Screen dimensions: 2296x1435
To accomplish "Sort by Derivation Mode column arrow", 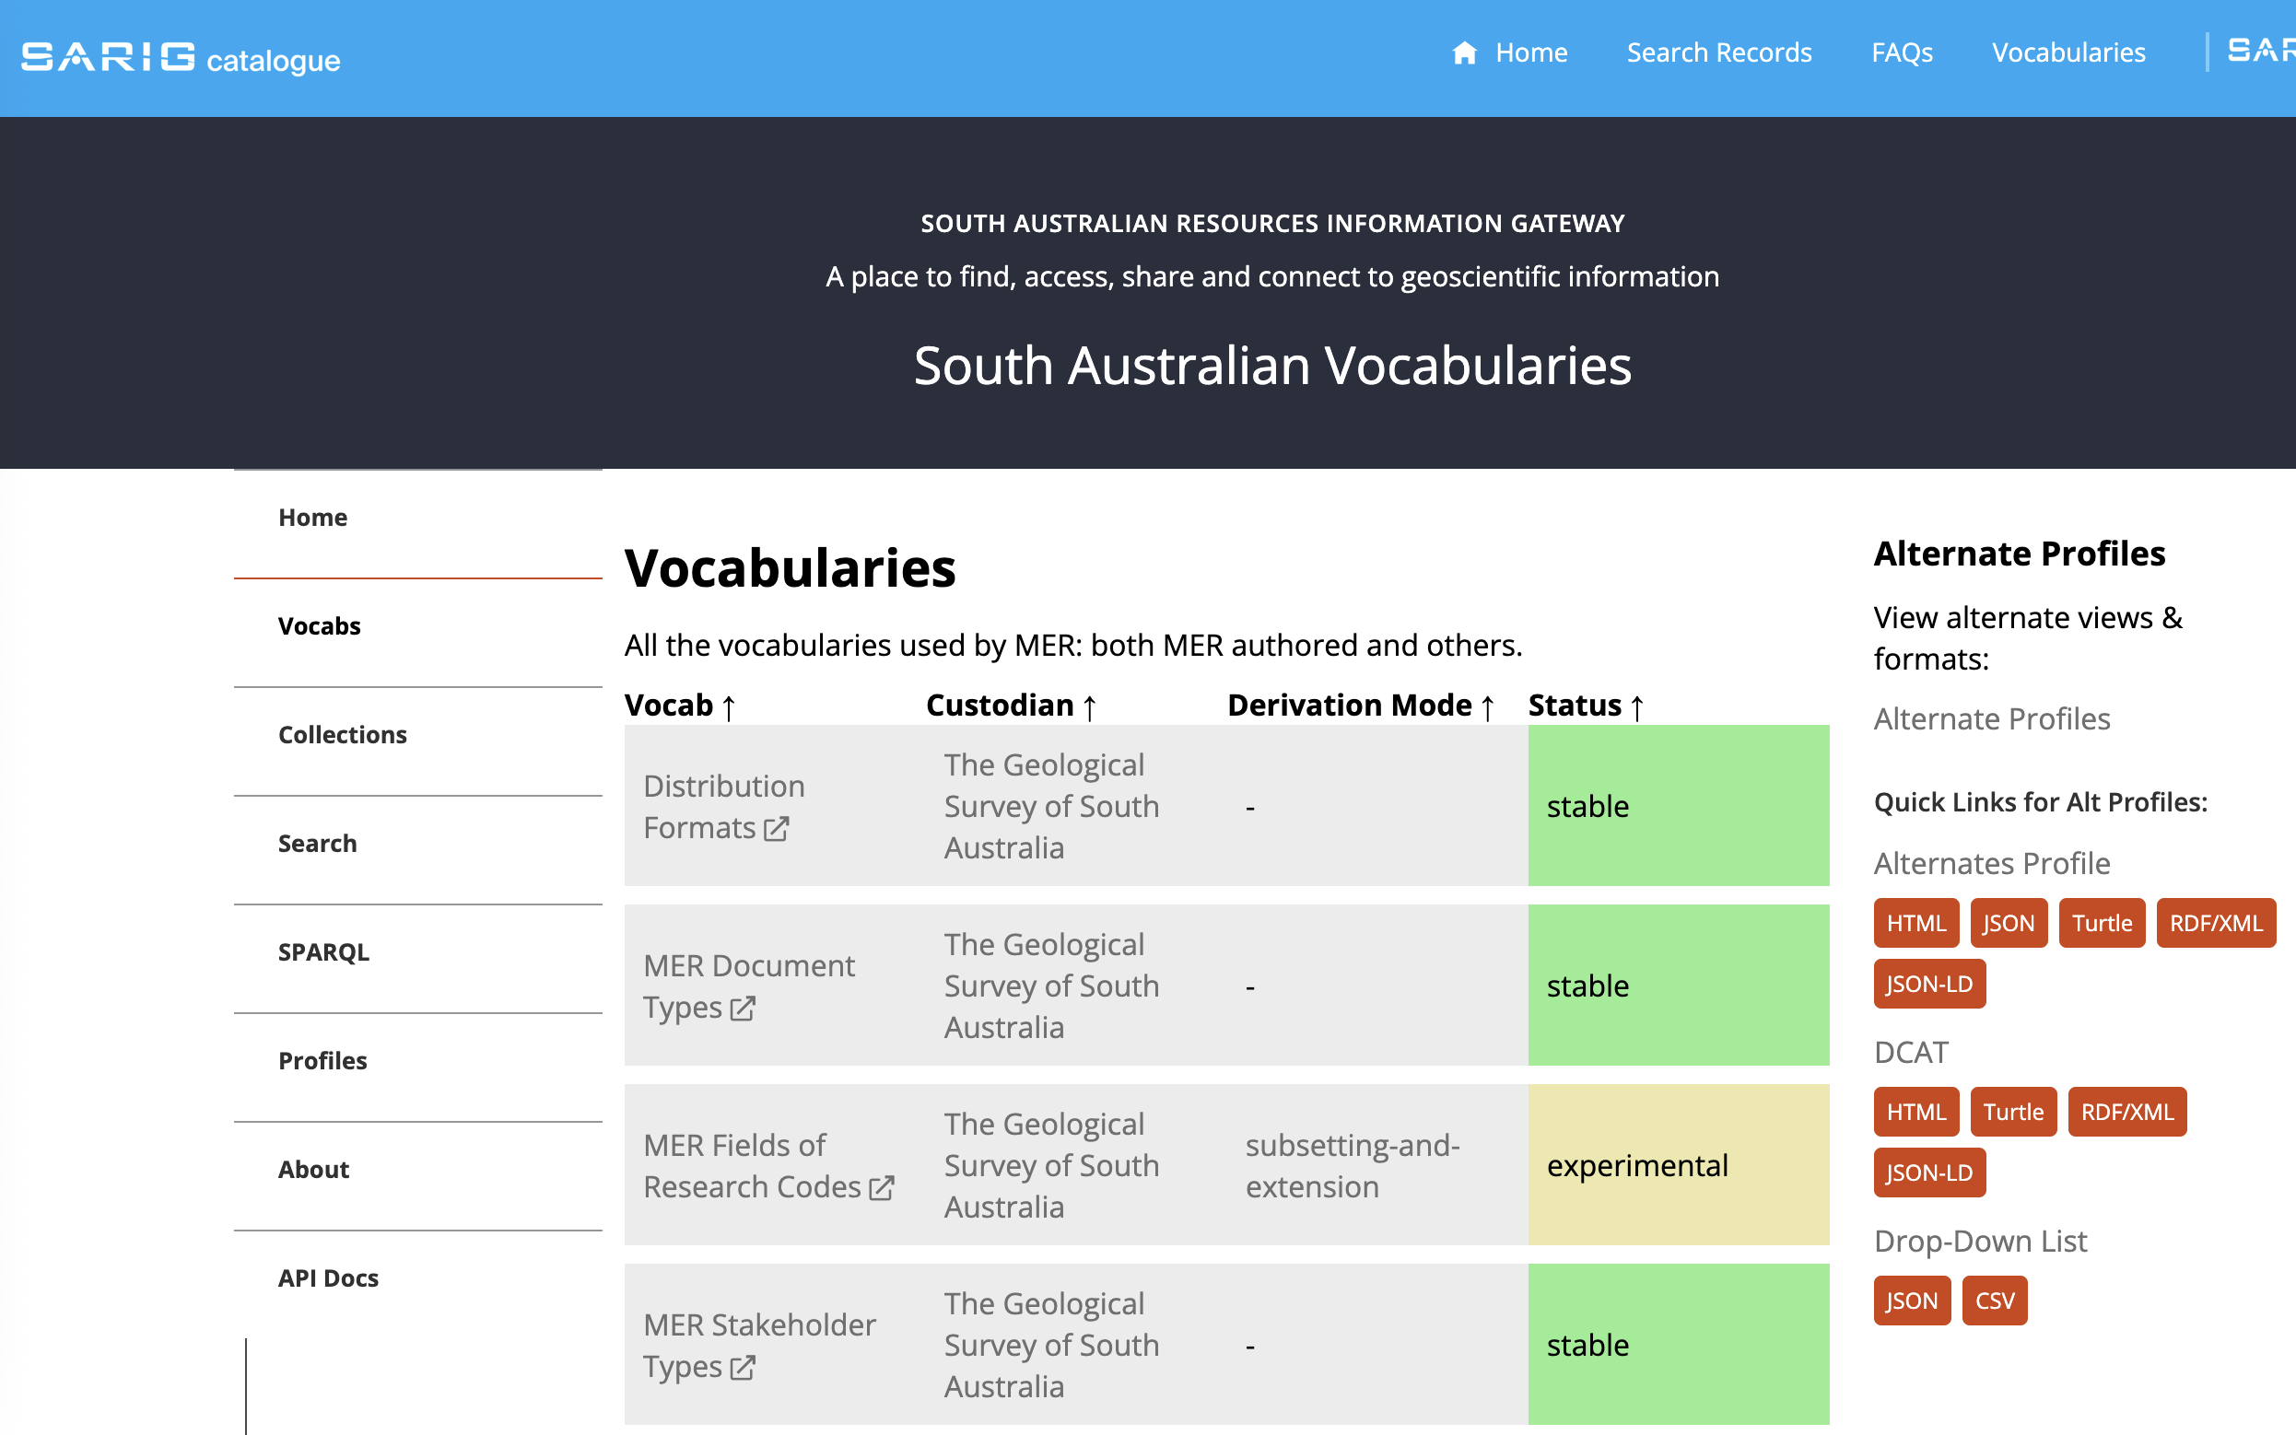I will point(1487,707).
